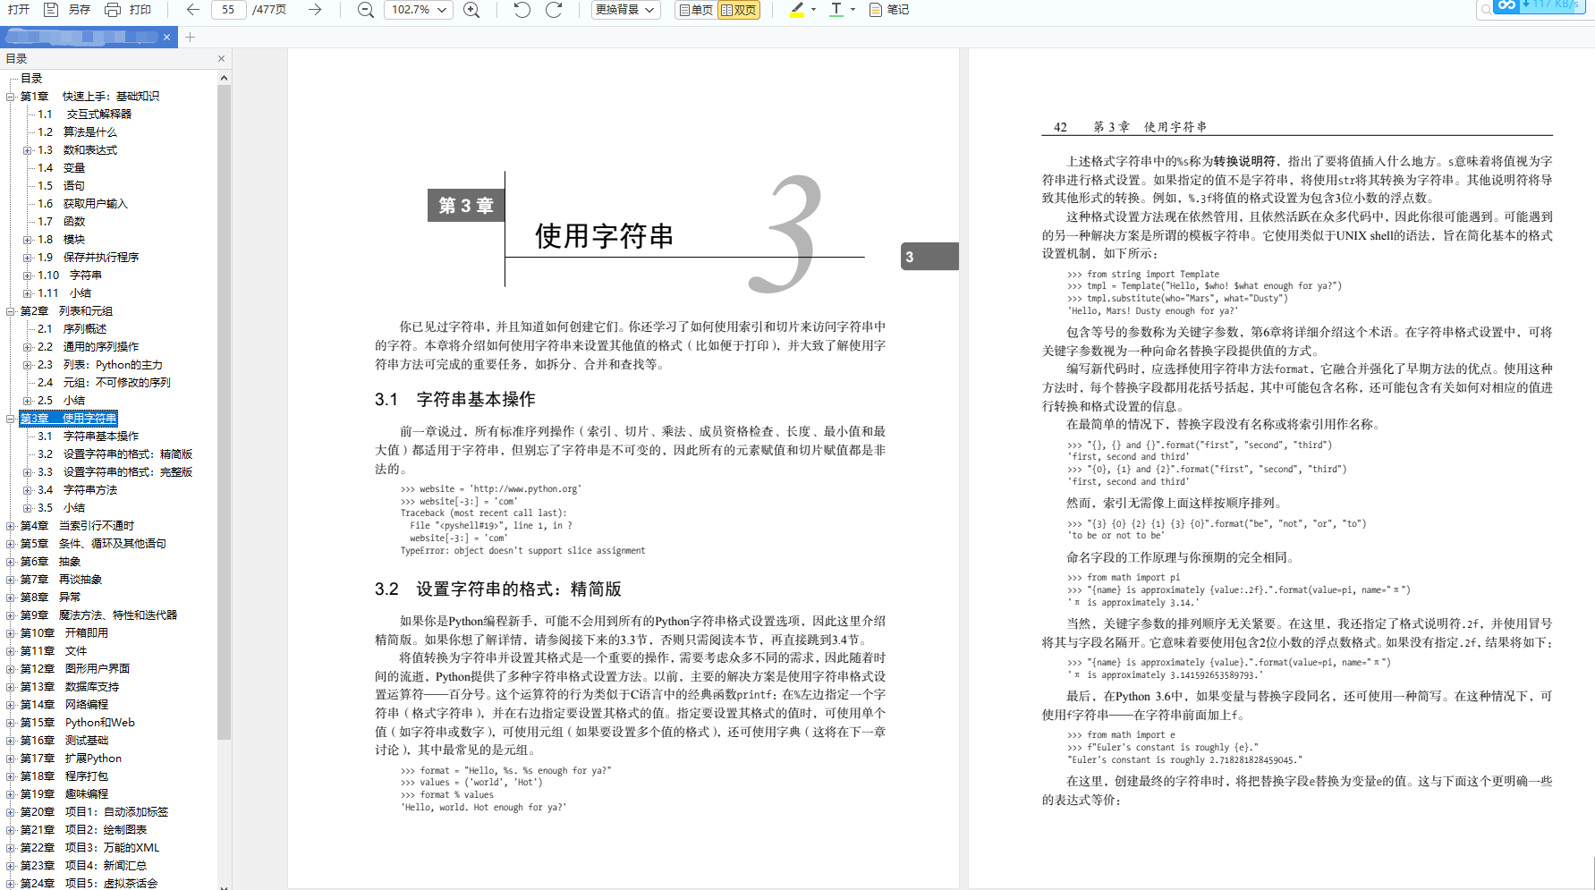Viewport: 1595px width, 890px height.
Task: Switch to 单页 single page view
Action: [695, 10]
